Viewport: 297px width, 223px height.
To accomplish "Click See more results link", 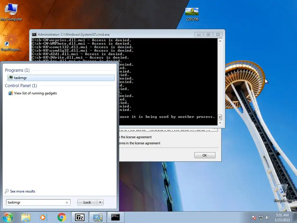I will click(20, 191).
